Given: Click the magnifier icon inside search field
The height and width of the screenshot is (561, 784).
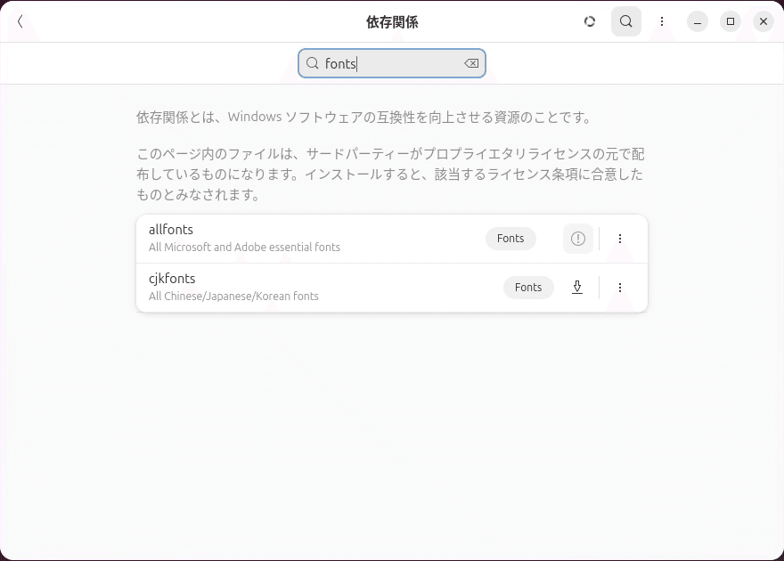Looking at the screenshot, I should tap(313, 63).
